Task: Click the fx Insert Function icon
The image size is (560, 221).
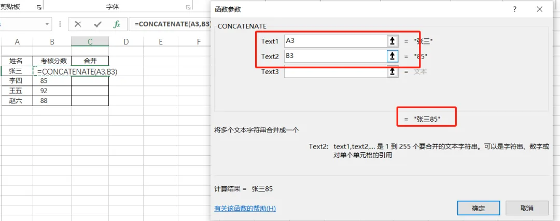Action: [117, 24]
